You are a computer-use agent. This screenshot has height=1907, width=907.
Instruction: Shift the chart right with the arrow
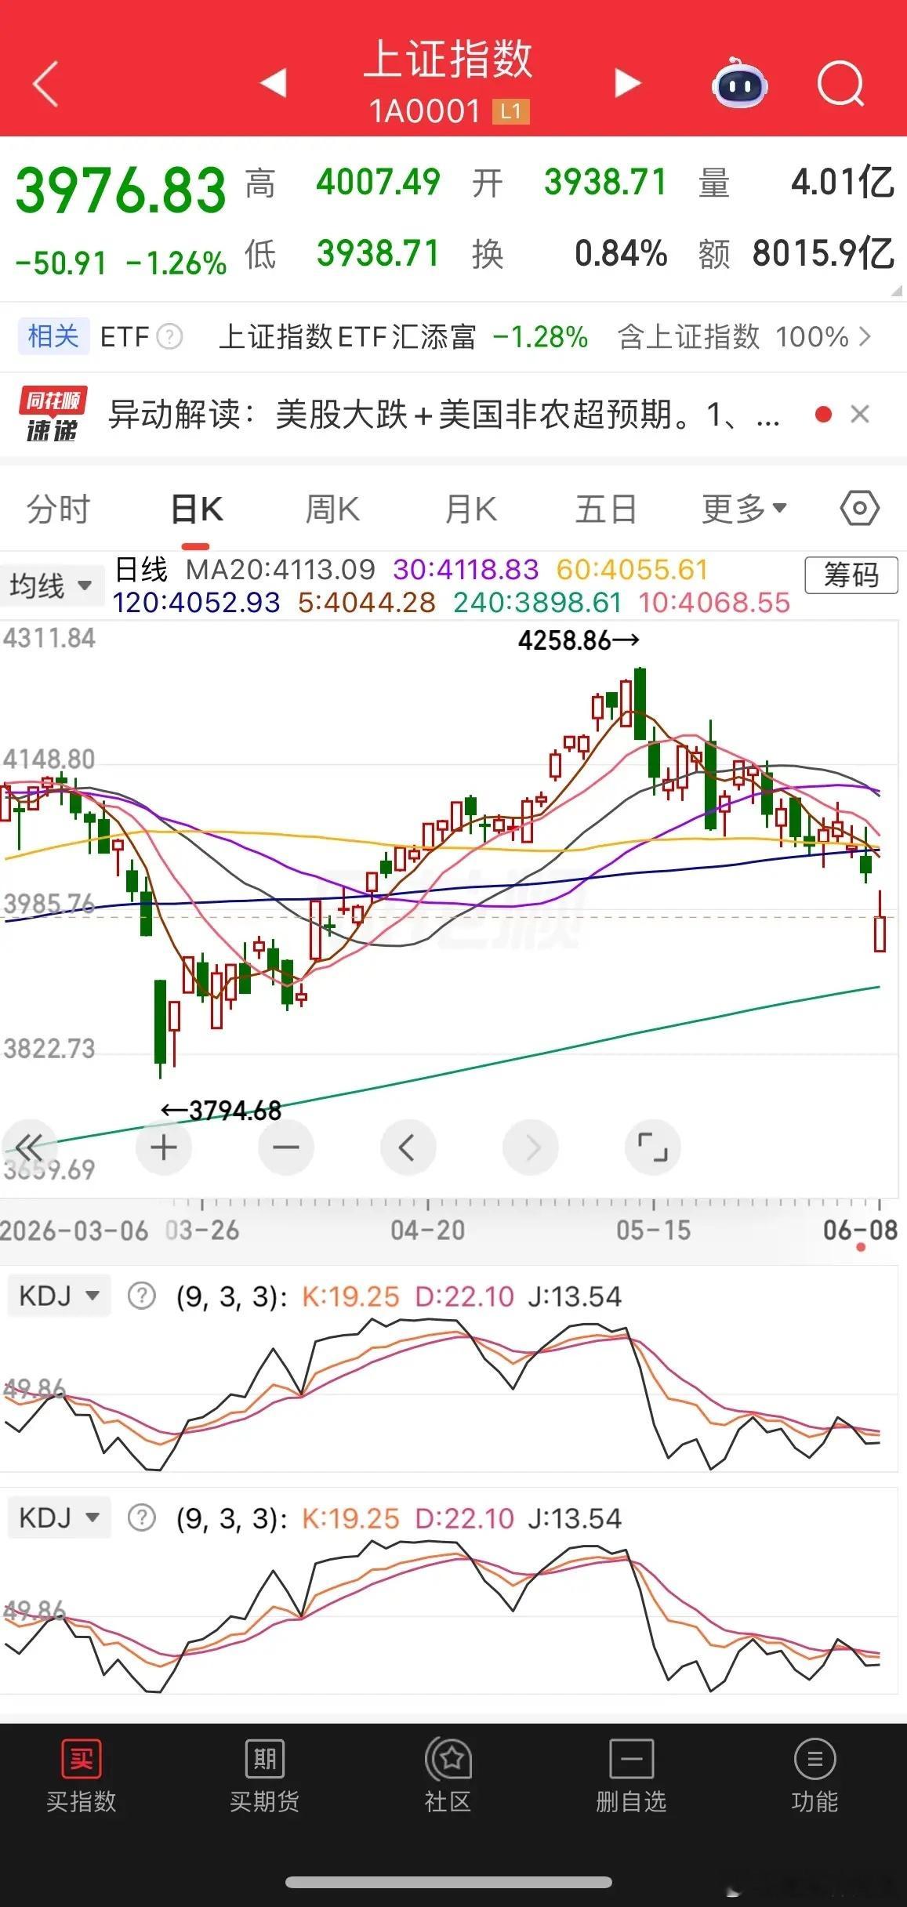click(531, 1148)
